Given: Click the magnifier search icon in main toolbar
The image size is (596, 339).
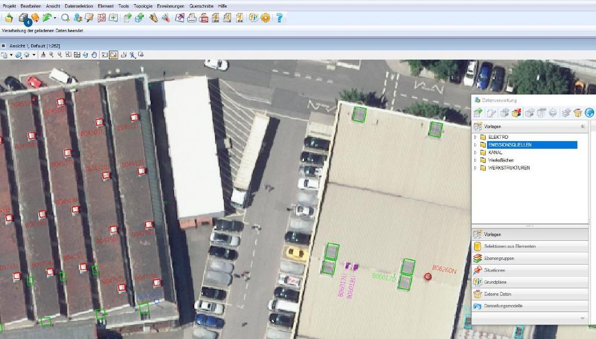Looking at the screenshot, I should click(x=66, y=18).
